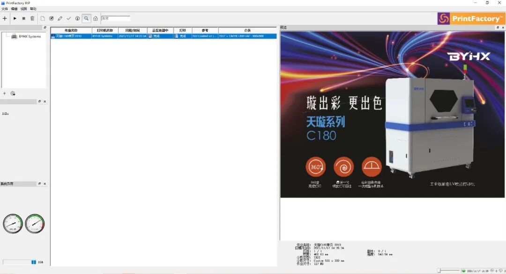Screen dimensions: 506x274
Task: Sort by 正在处理中 column header
Action: pyautogui.click(x=160, y=30)
